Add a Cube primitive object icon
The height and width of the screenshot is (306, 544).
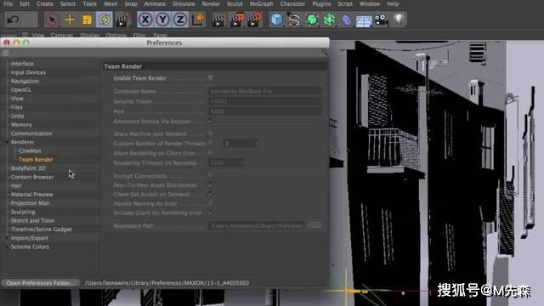276,20
